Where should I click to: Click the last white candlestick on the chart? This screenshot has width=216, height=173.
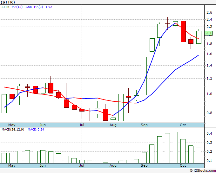click(x=199, y=37)
